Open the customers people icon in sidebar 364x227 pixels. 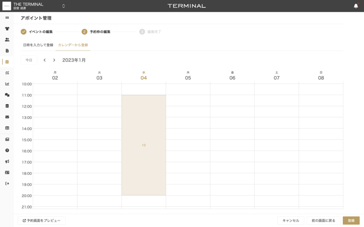[x=7, y=40]
